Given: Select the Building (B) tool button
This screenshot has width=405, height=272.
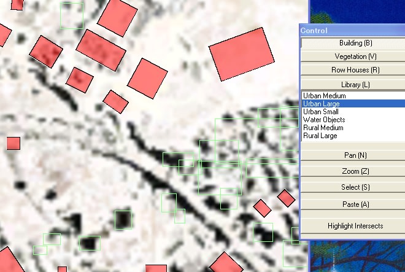Looking at the screenshot, I should [353, 43].
